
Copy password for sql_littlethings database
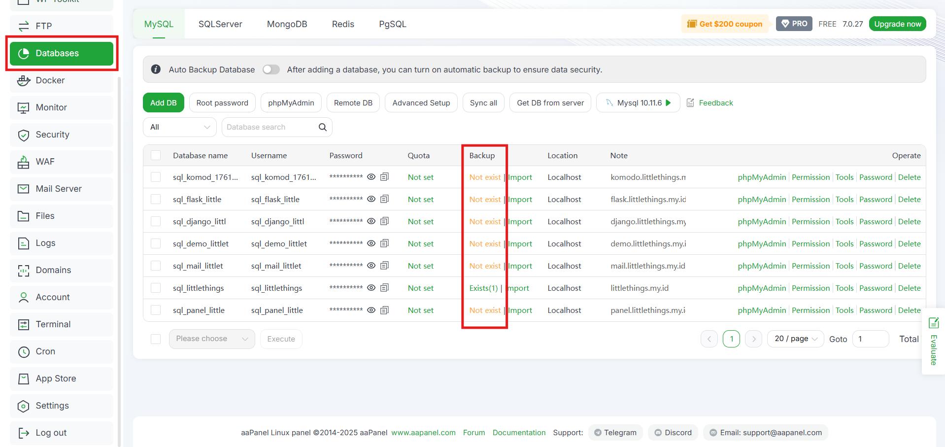385,288
